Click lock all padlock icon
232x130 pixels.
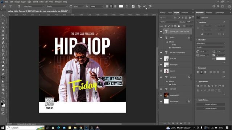(x=179, y=26)
